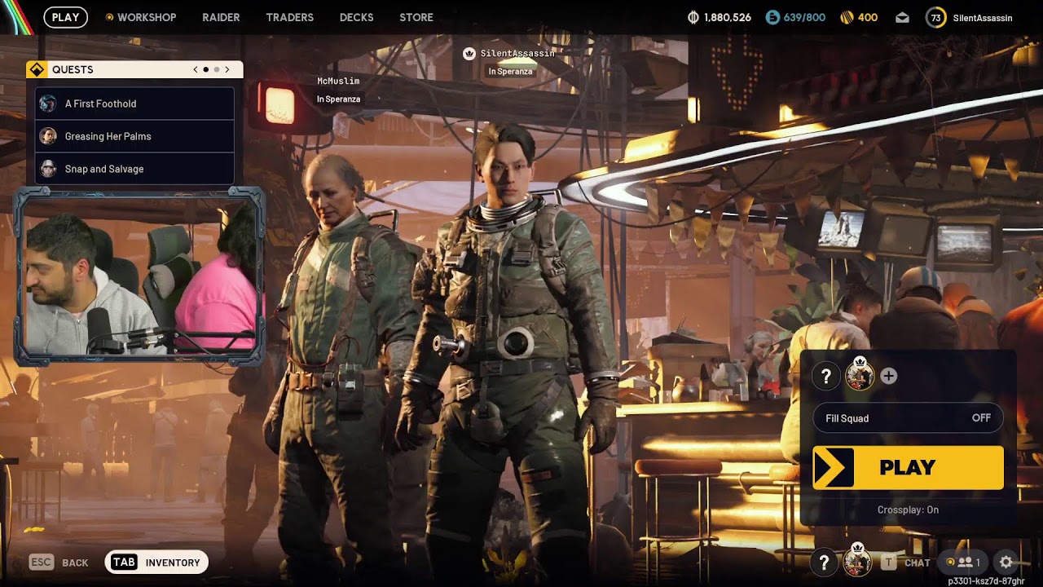Open the Traders tab
The image size is (1043, 587).
pos(289,17)
